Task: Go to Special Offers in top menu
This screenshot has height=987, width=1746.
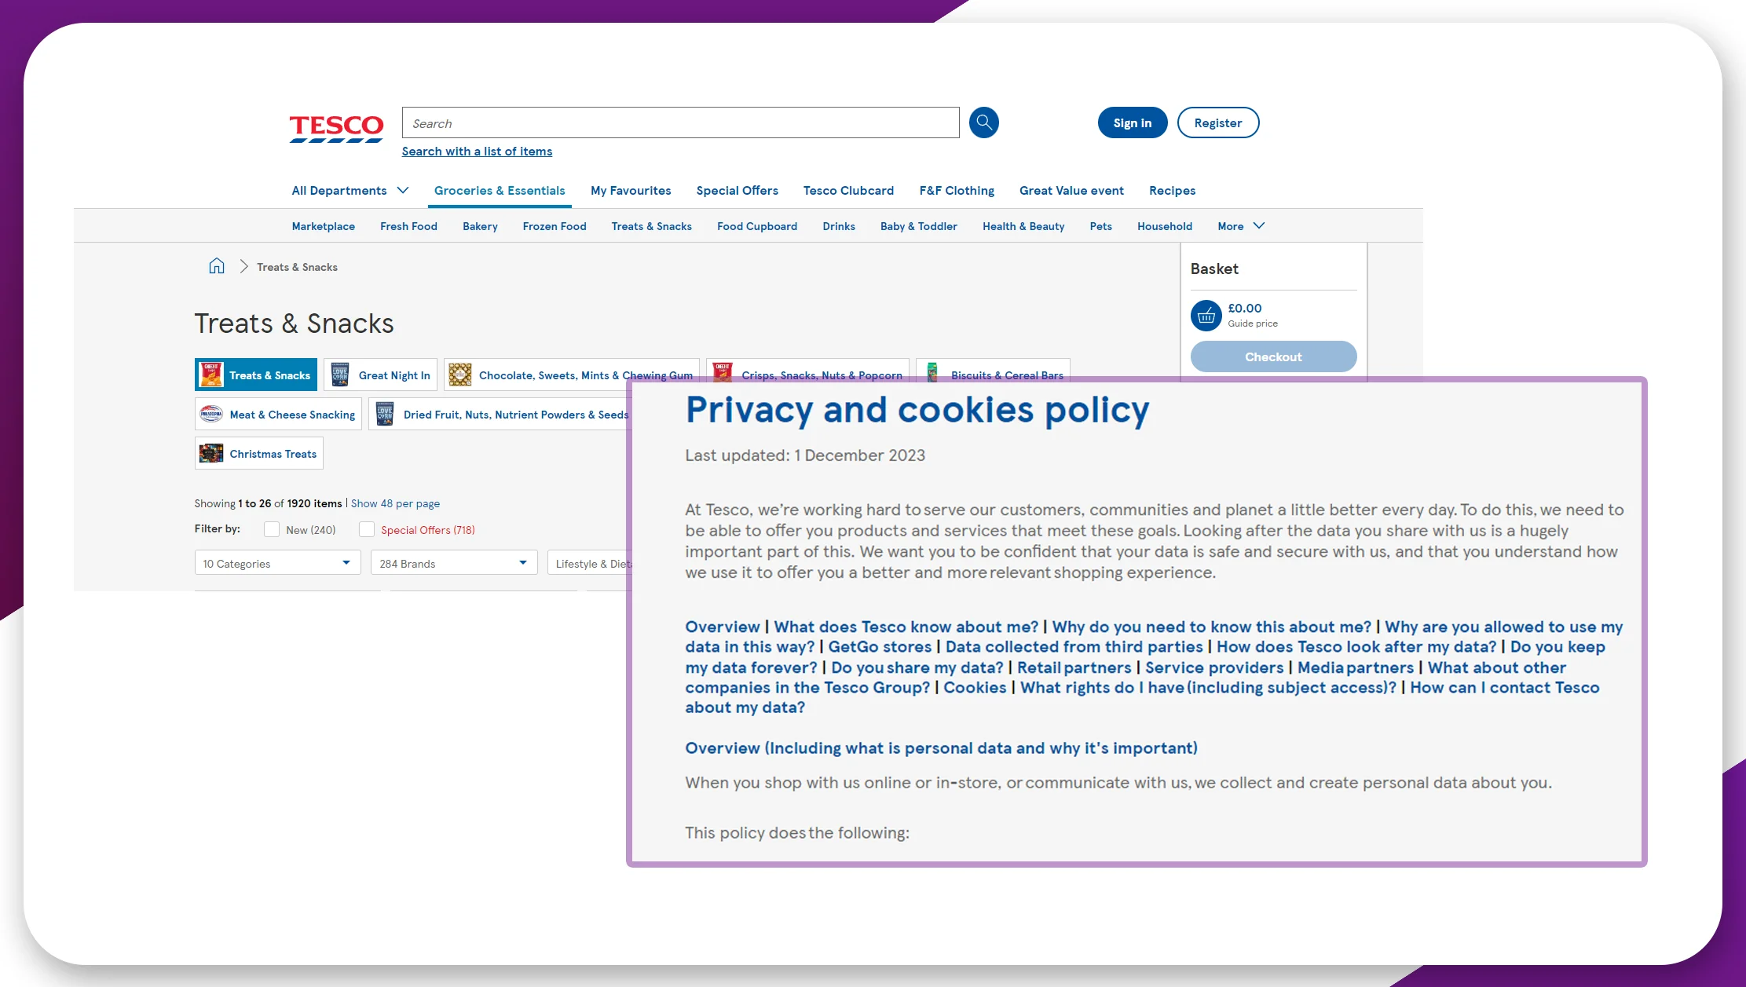Action: pos(738,191)
